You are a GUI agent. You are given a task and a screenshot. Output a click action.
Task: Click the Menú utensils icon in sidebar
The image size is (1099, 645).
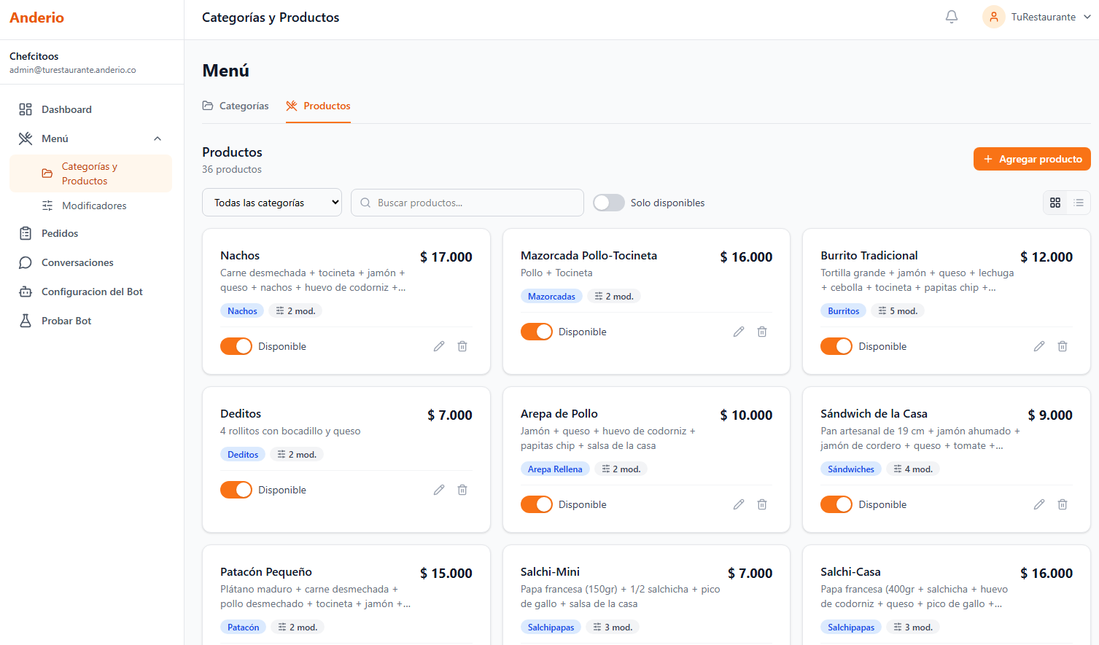tap(26, 138)
